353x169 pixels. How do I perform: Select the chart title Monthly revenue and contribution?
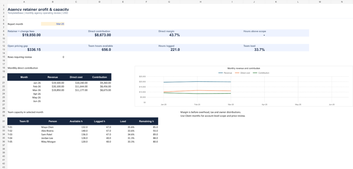point(244,68)
